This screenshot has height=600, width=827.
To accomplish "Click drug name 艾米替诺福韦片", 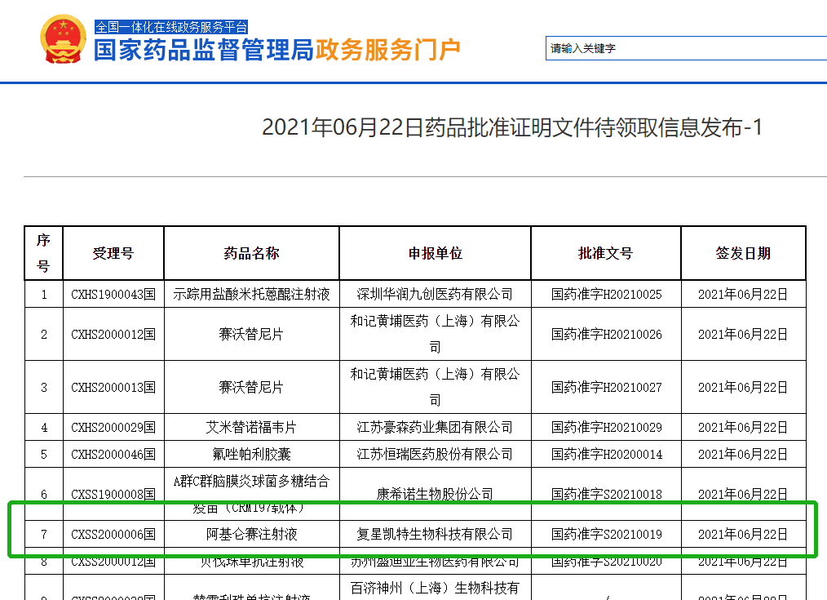I will [251, 427].
